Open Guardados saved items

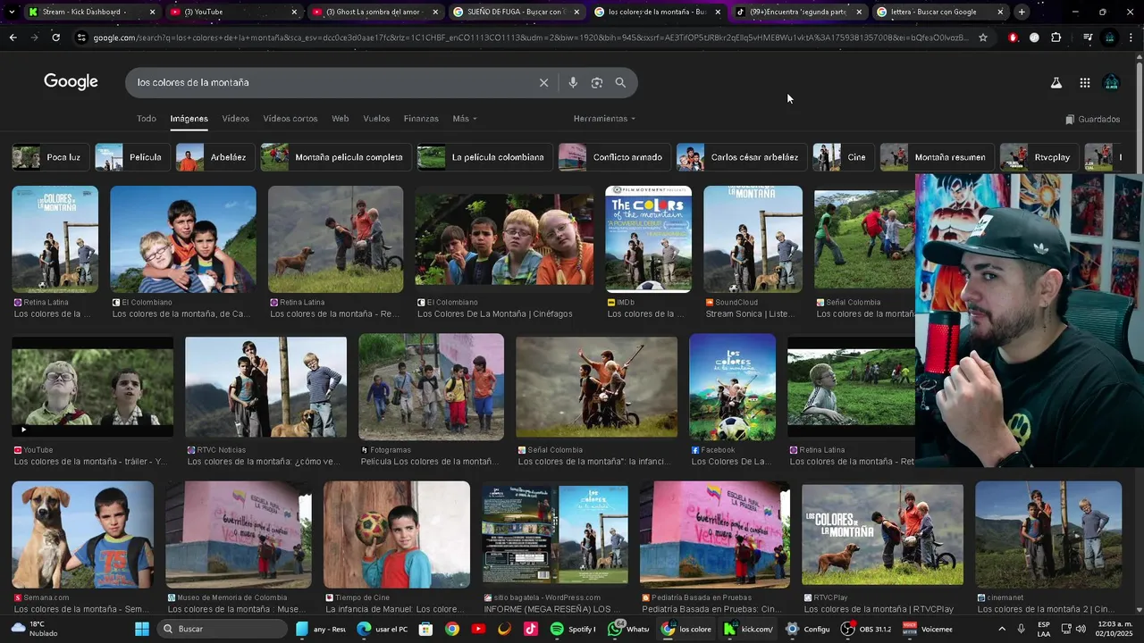(1093, 119)
